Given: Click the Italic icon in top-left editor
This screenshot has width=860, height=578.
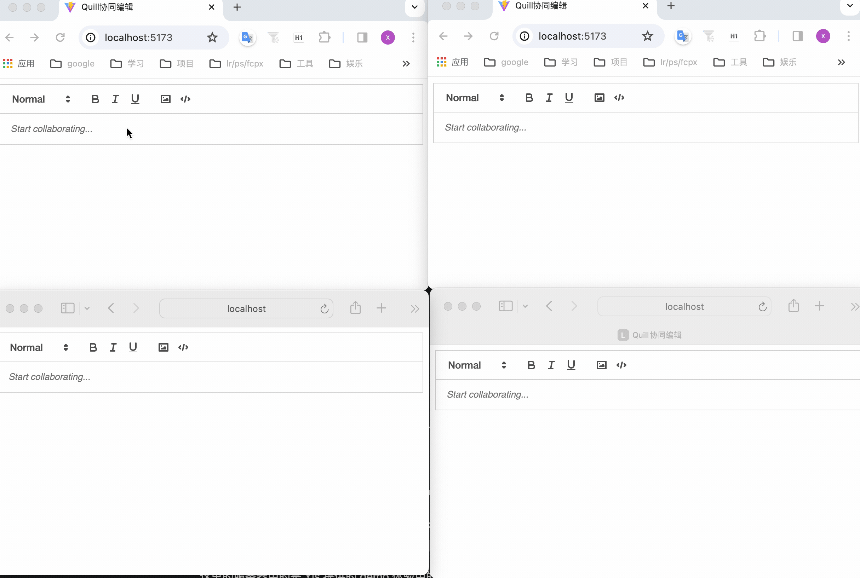Looking at the screenshot, I should (115, 99).
